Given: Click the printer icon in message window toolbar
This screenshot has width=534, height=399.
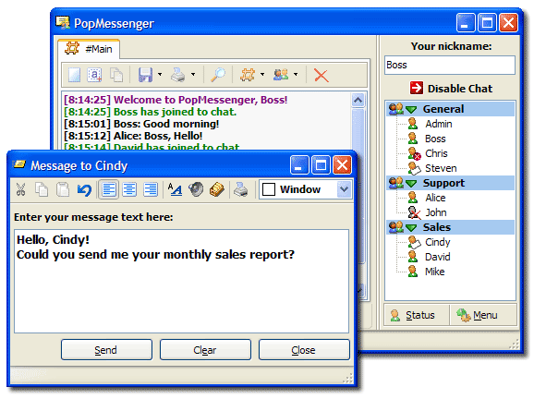Looking at the screenshot, I should pyautogui.click(x=241, y=189).
